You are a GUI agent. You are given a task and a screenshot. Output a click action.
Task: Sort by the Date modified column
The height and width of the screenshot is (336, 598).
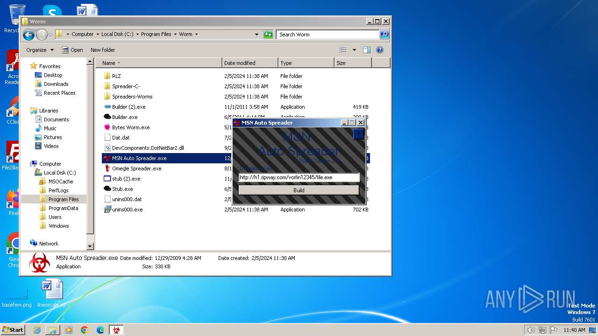[250, 63]
